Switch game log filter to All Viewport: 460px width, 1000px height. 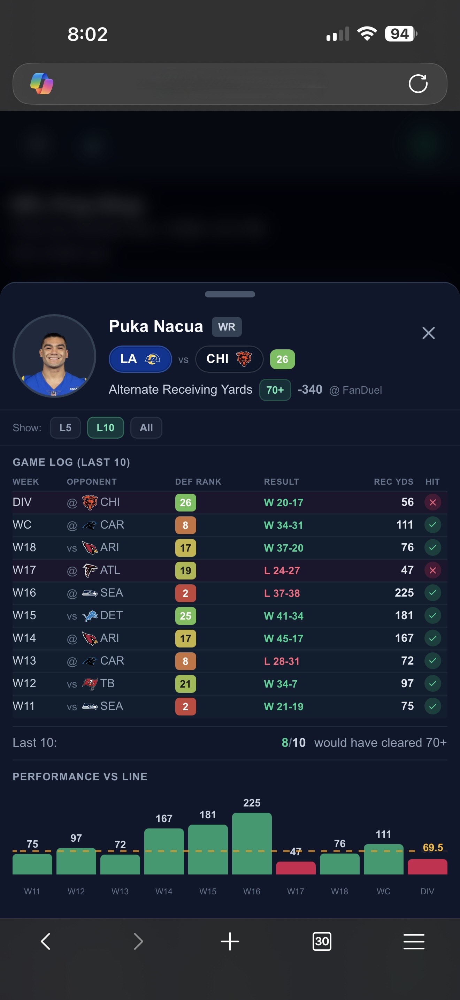coord(146,428)
